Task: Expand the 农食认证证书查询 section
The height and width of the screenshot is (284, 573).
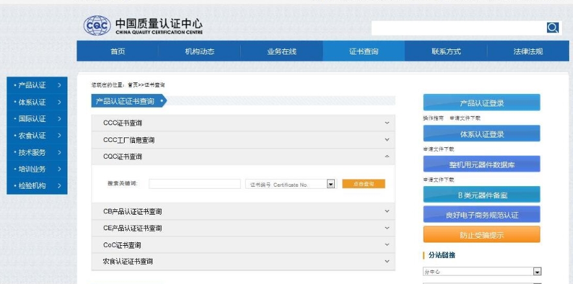Action: (x=387, y=261)
